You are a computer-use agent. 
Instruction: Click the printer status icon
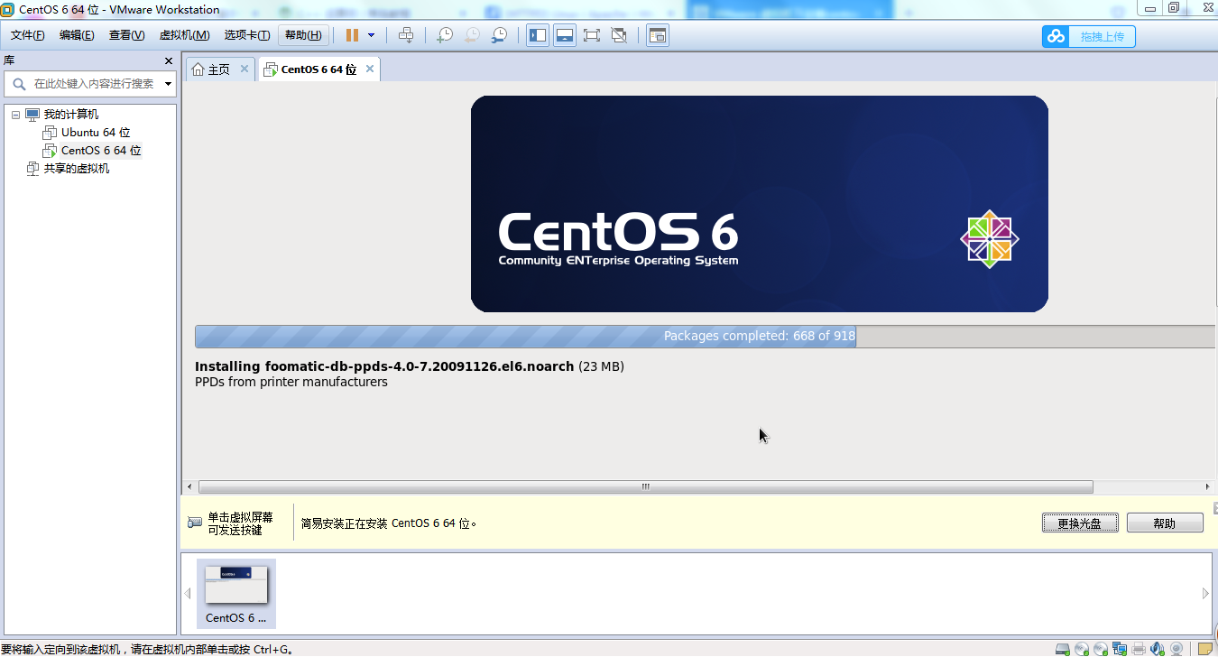pos(1139,649)
